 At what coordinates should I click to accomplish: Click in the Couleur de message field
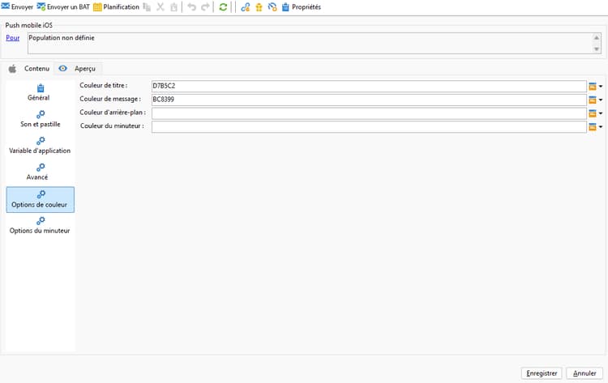coord(369,100)
